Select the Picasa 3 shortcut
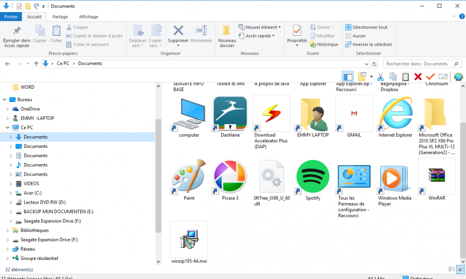The height and width of the screenshot is (279, 466). click(x=230, y=176)
